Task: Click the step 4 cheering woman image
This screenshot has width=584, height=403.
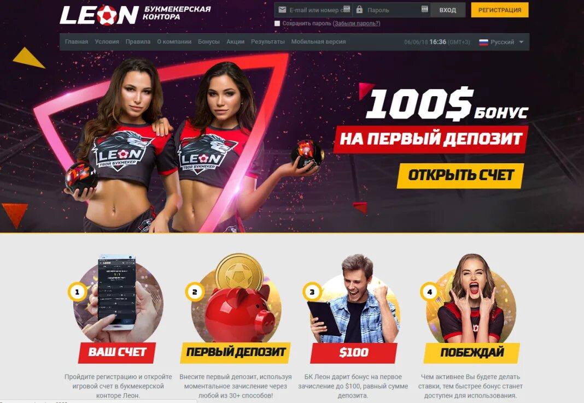Action: (471, 298)
